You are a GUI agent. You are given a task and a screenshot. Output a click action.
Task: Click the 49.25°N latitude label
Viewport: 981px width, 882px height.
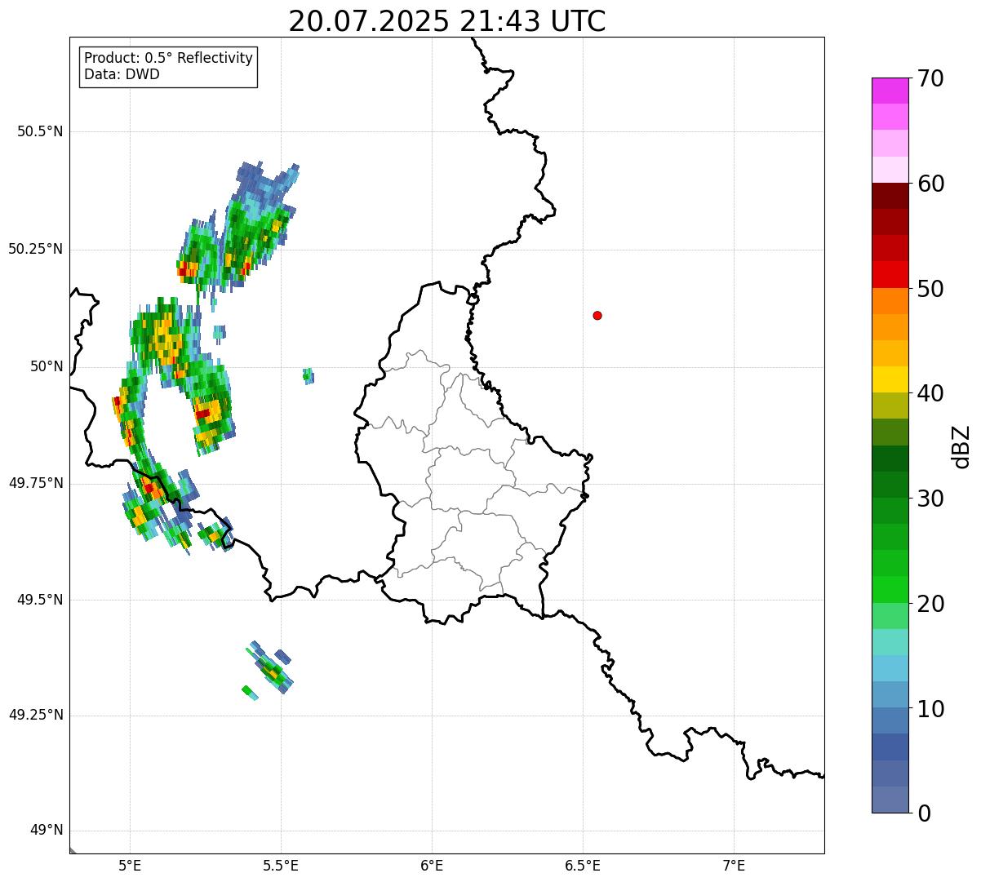click(36, 715)
